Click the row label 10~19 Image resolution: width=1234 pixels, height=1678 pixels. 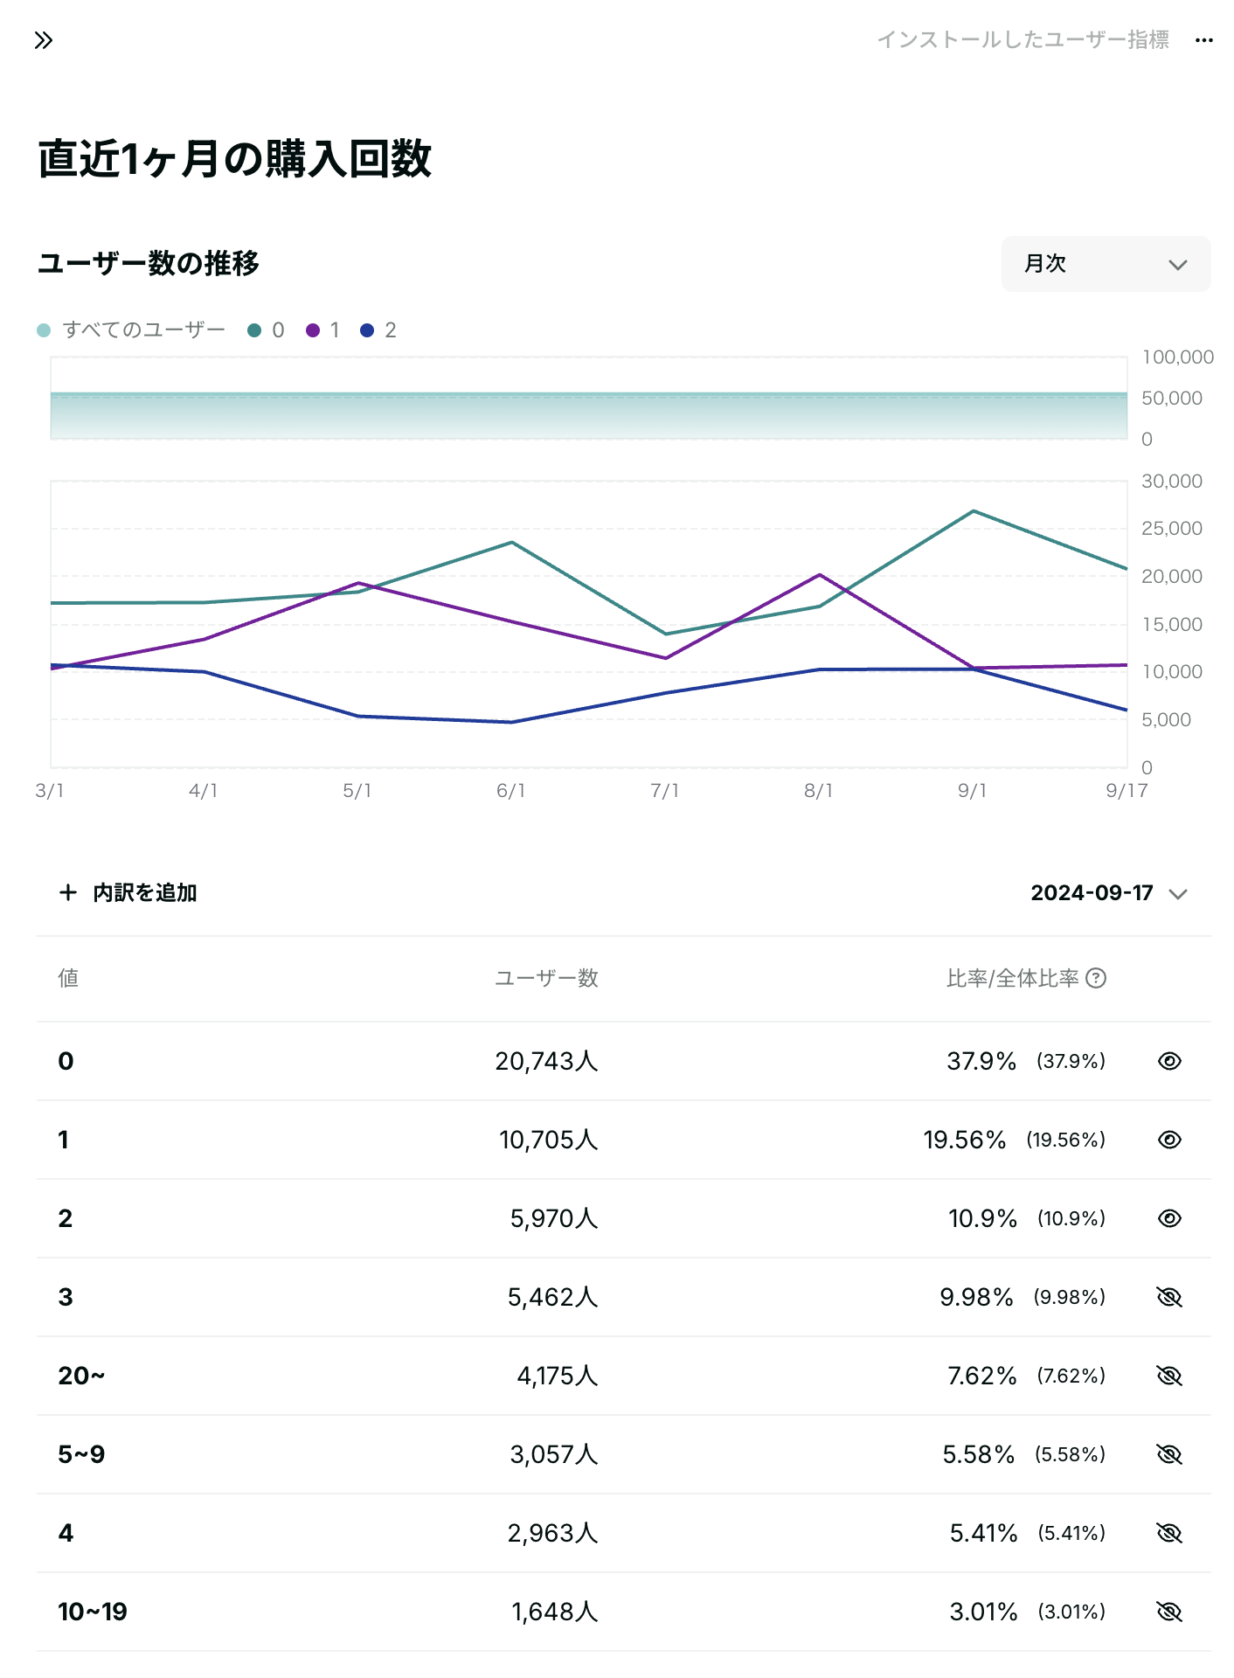93,1612
